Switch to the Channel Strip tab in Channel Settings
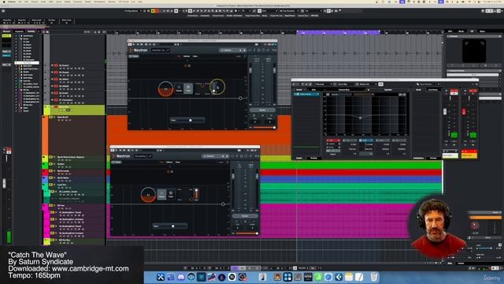The height and width of the screenshot is (284, 504). pyautogui.click(x=344, y=90)
